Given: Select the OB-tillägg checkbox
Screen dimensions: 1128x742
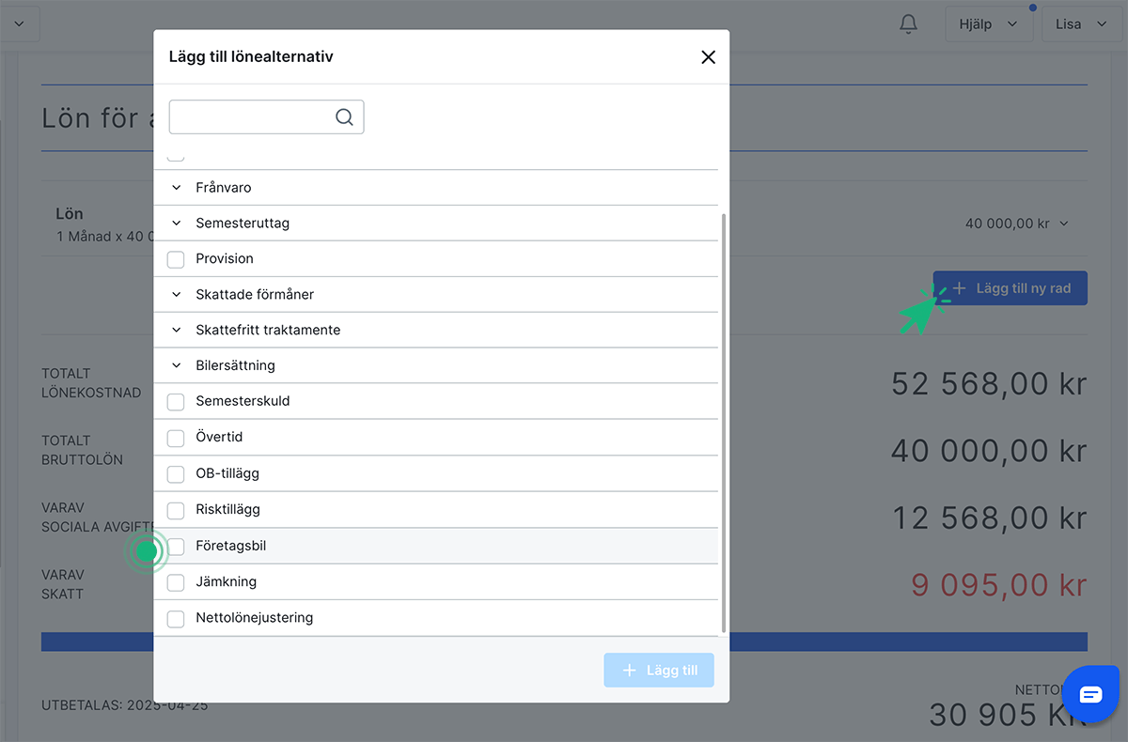Looking at the screenshot, I should 176,474.
